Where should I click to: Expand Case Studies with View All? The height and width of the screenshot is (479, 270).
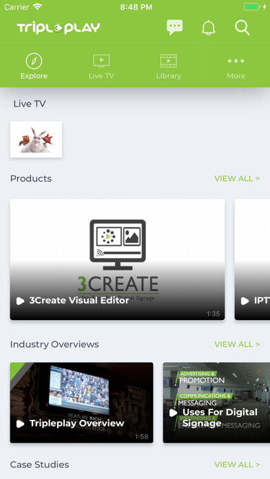pos(237,465)
